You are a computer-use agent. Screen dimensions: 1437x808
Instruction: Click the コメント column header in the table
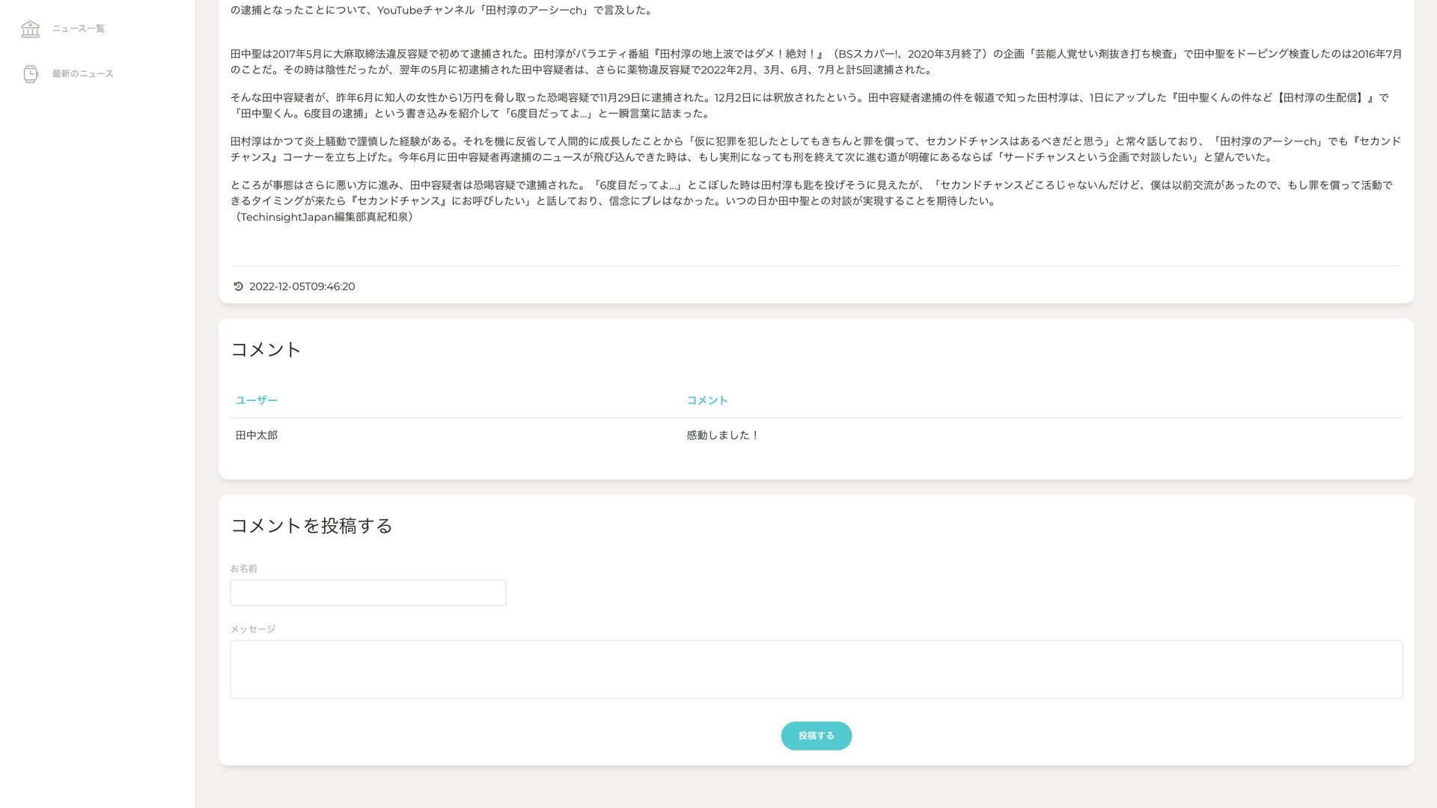(707, 400)
